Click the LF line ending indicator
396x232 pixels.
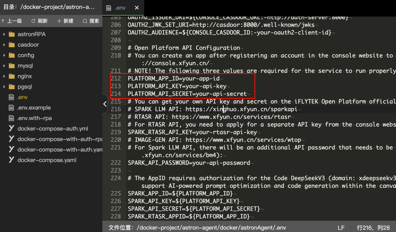pyautogui.click(x=341, y=228)
